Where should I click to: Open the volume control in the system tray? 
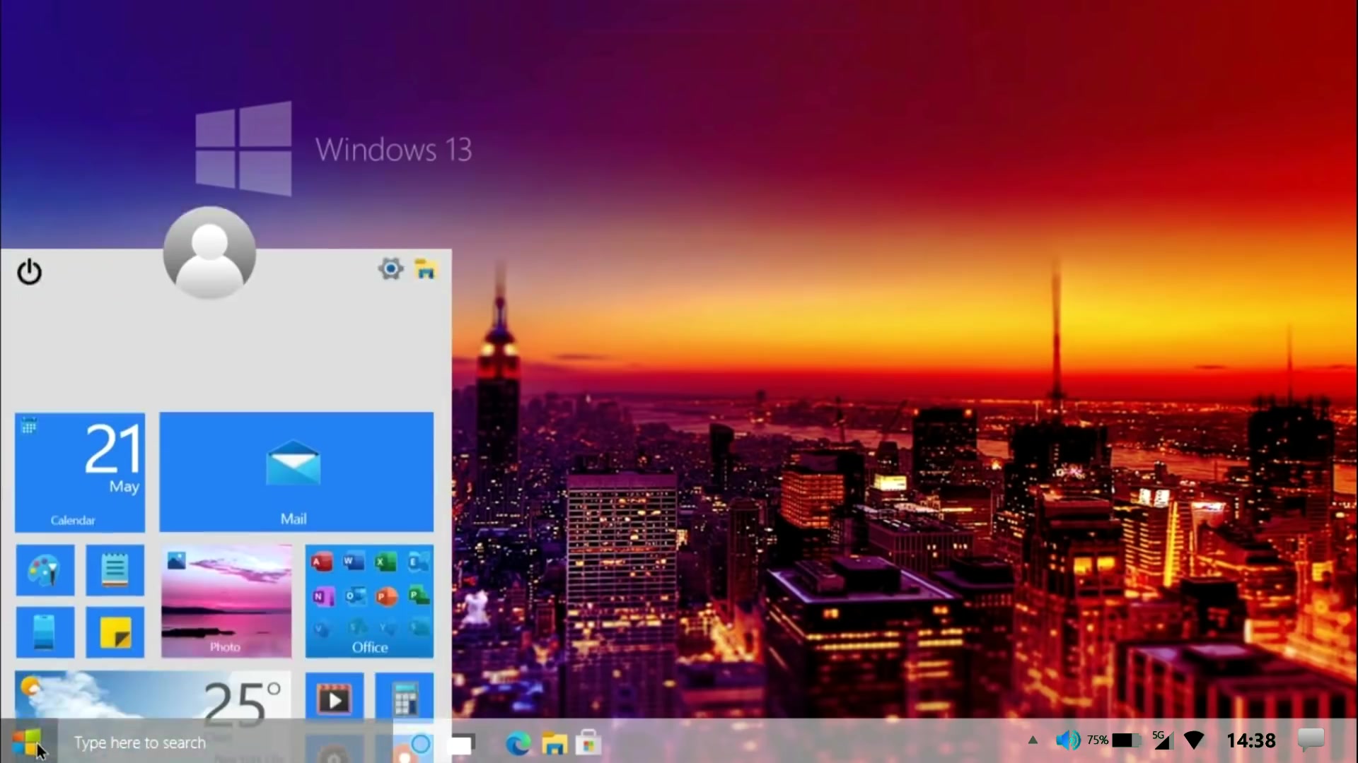1068,740
